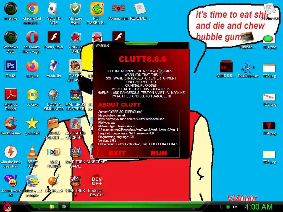Click the ClutterTech YouTube channel URL

pos(131,119)
